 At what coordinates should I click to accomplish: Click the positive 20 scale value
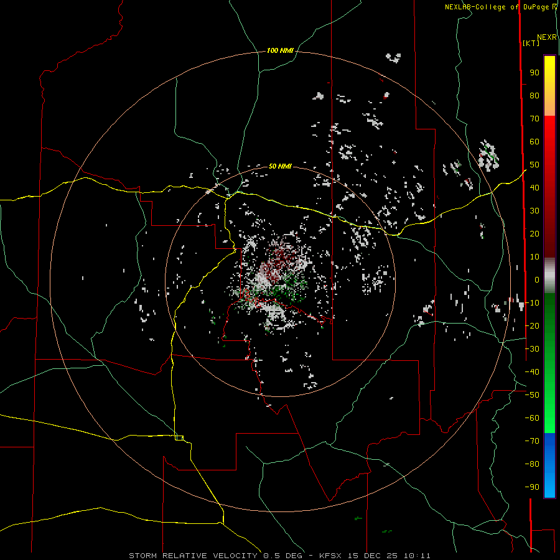[534, 233]
